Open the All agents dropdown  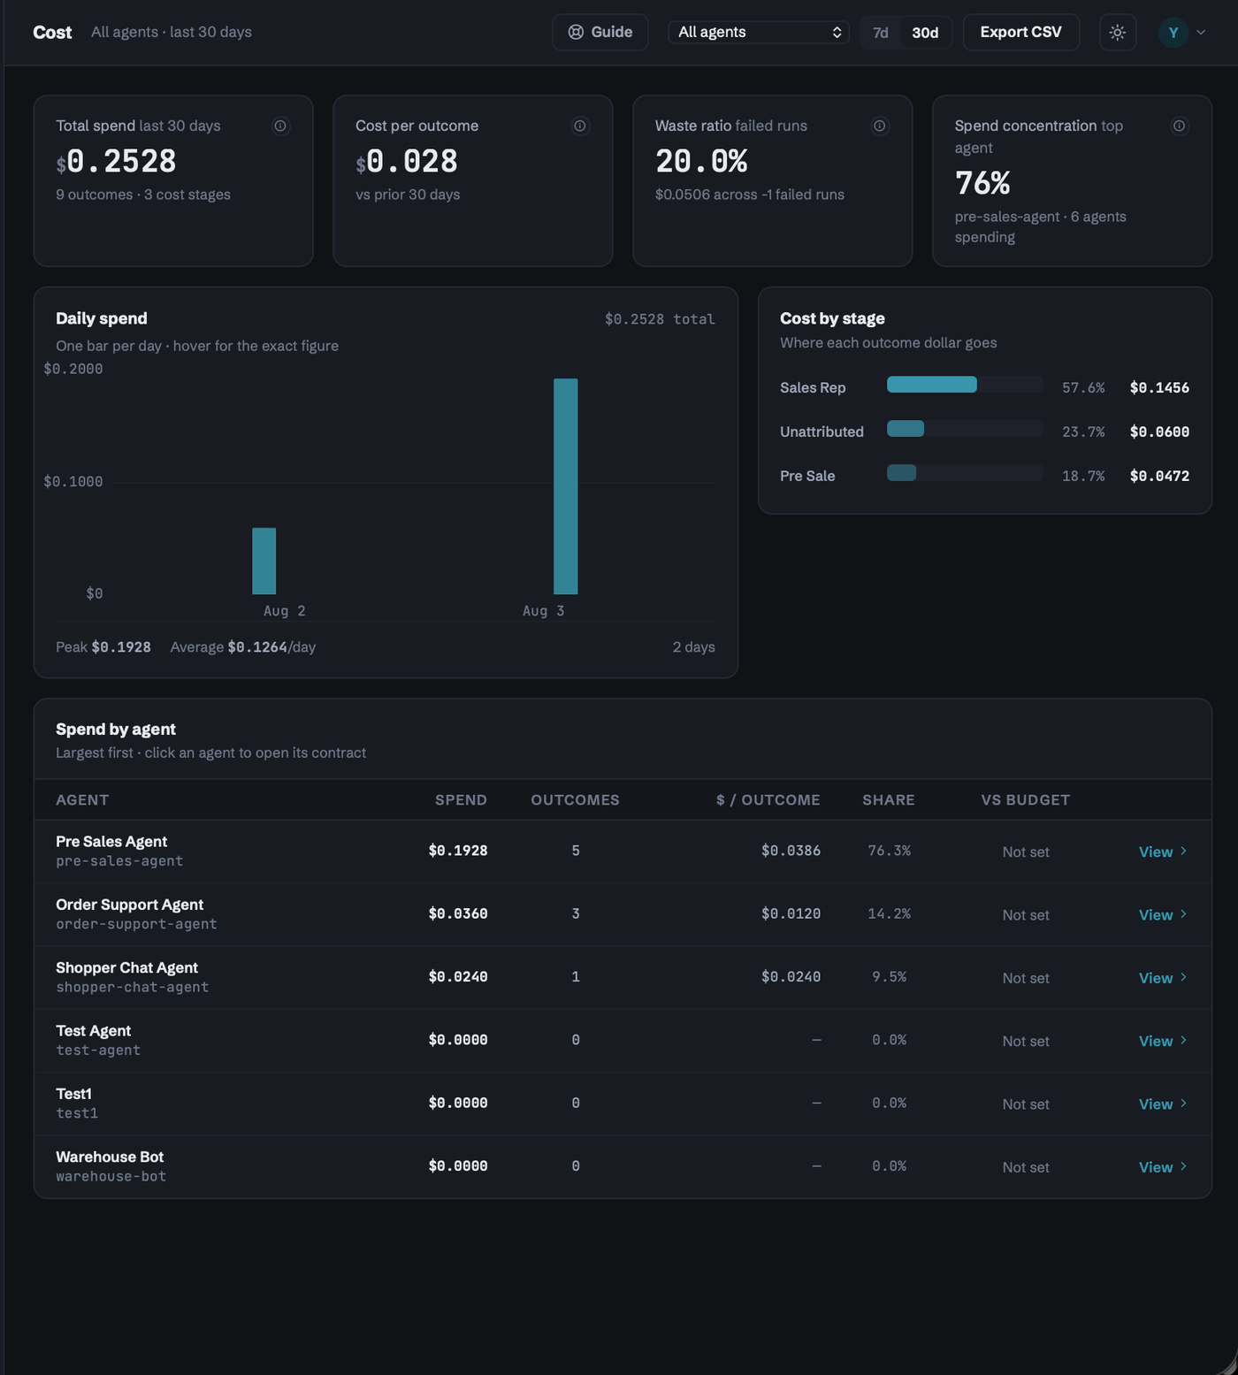tap(759, 32)
